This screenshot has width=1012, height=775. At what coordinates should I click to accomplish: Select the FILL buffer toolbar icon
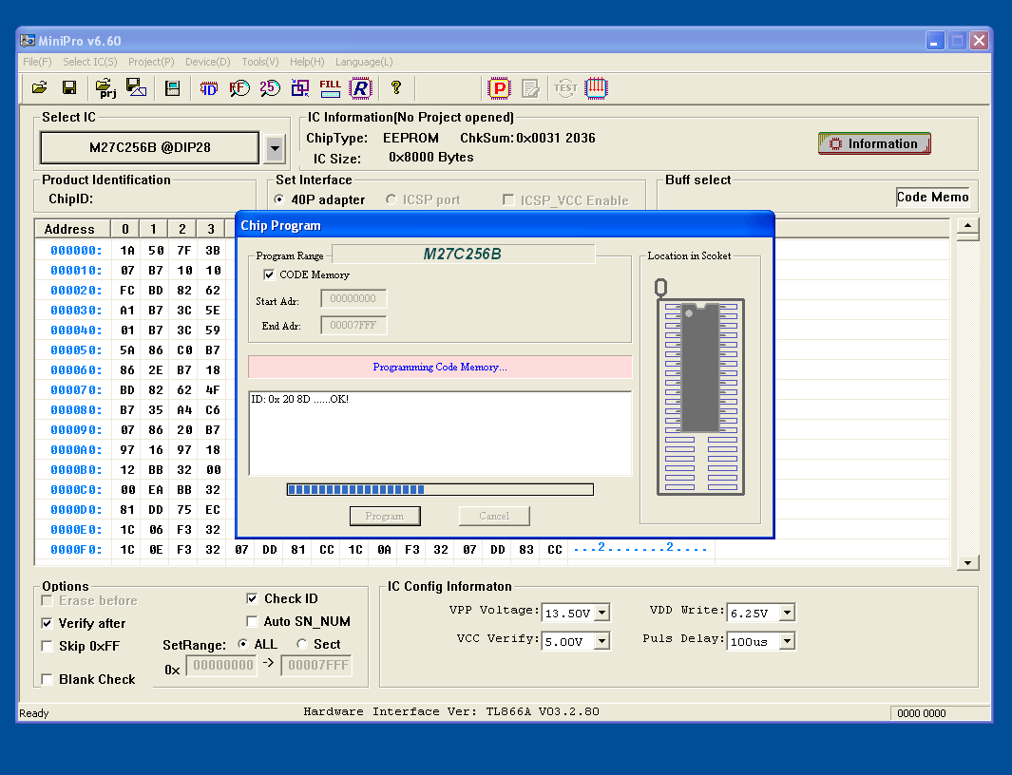tap(332, 87)
